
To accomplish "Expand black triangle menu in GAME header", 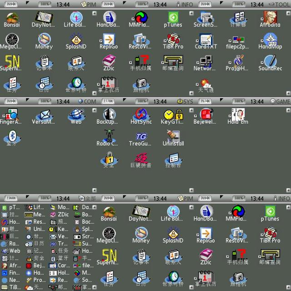I will coord(221,100).
